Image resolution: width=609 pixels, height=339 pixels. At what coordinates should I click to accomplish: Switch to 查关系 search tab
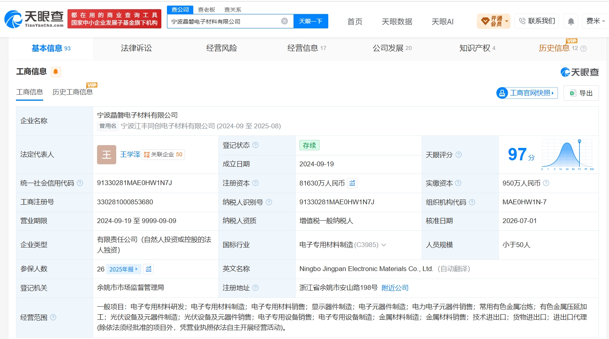[233, 10]
